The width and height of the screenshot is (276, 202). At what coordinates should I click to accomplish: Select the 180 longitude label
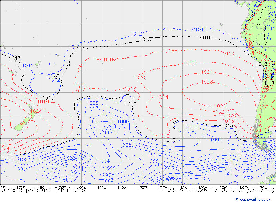point(41,188)
